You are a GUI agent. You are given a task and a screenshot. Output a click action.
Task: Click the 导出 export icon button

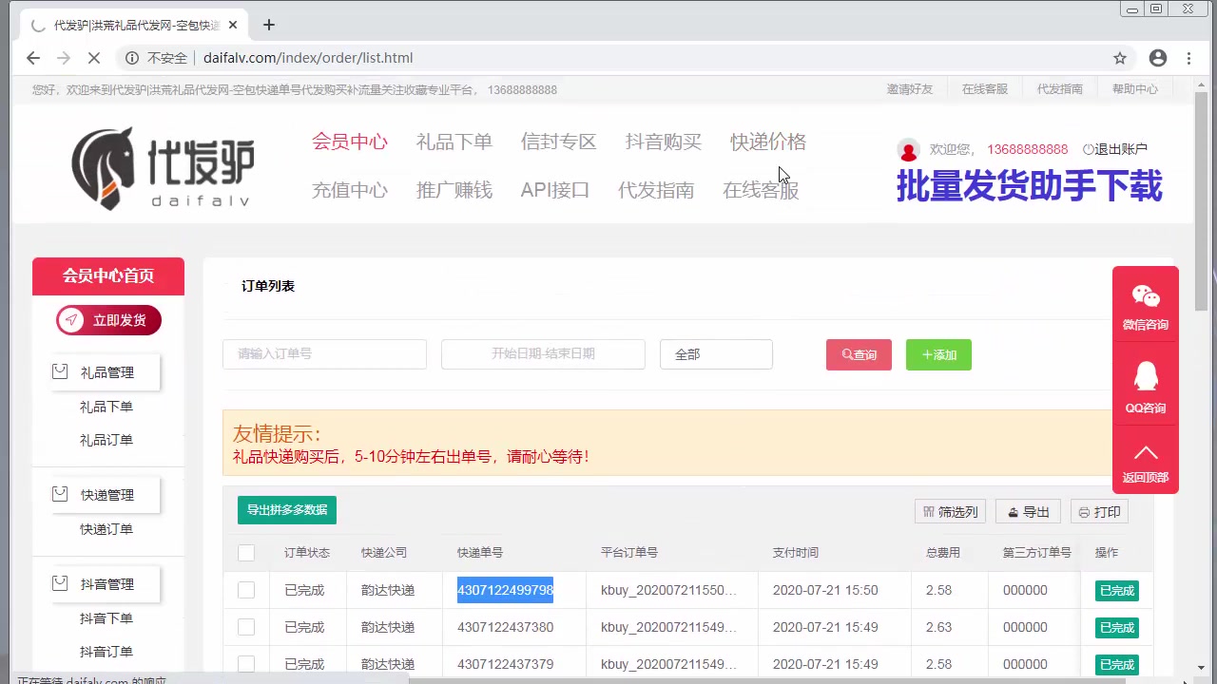(1028, 512)
